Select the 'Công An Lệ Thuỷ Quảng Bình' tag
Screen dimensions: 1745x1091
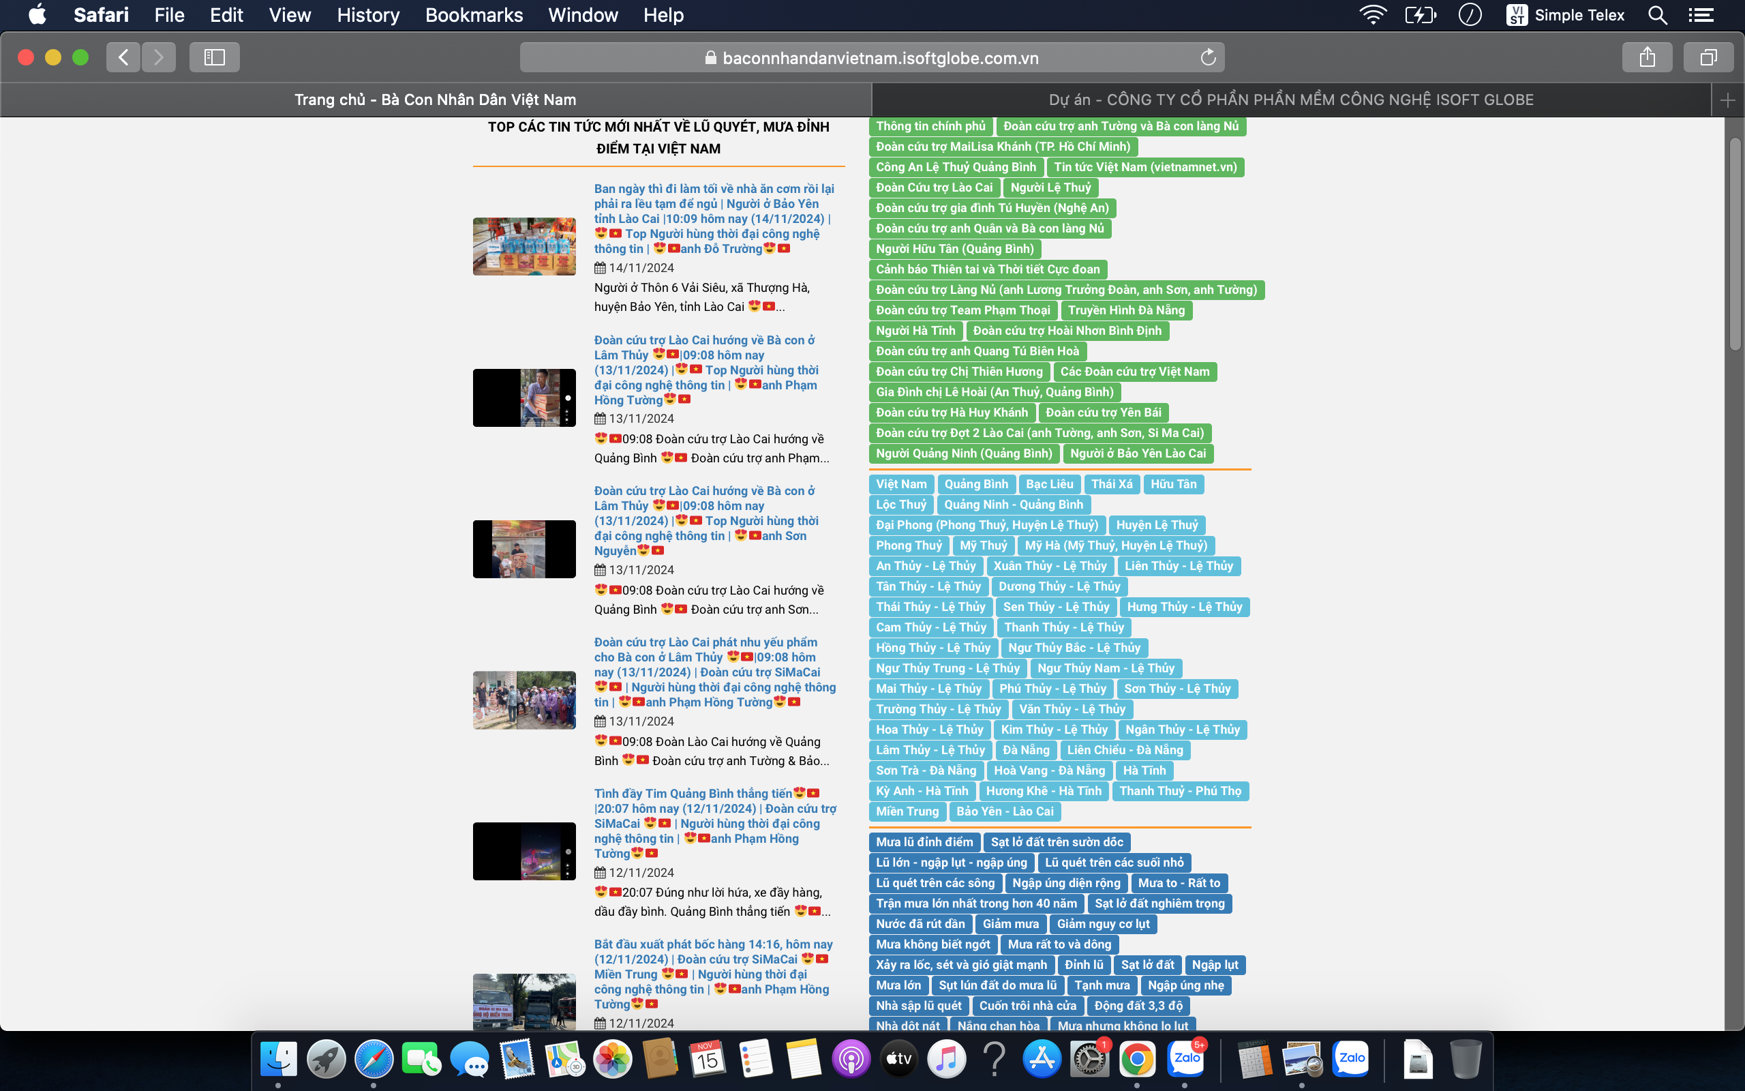956,168
